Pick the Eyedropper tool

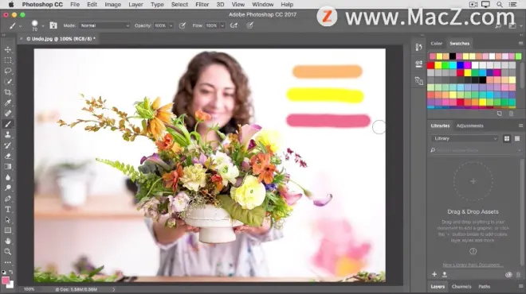pyautogui.click(x=8, y=103)
